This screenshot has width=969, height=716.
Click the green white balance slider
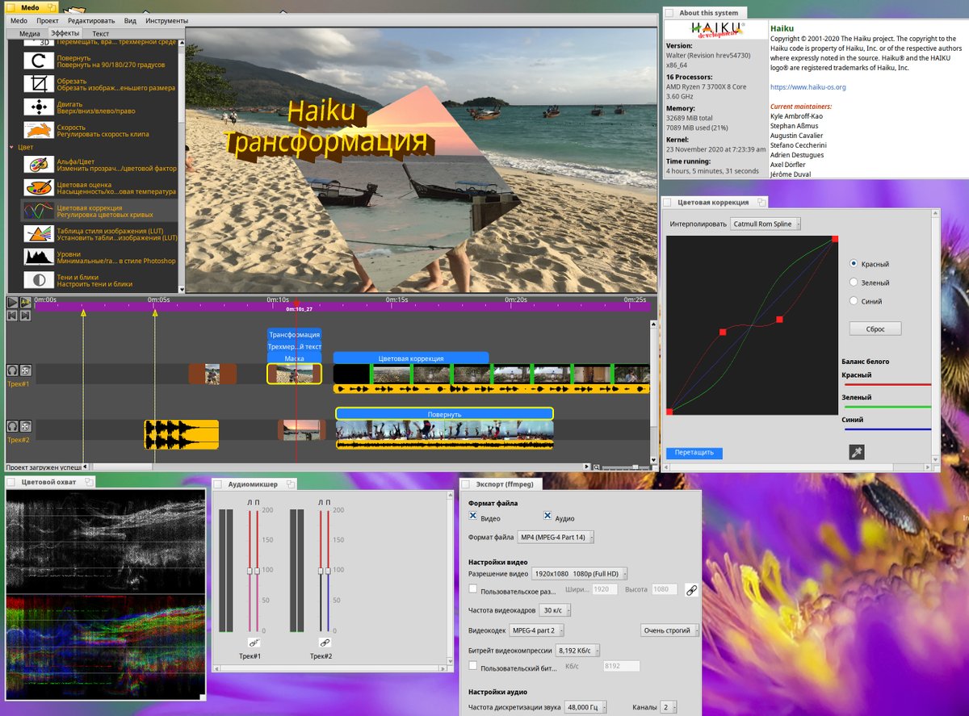[887, 407]
